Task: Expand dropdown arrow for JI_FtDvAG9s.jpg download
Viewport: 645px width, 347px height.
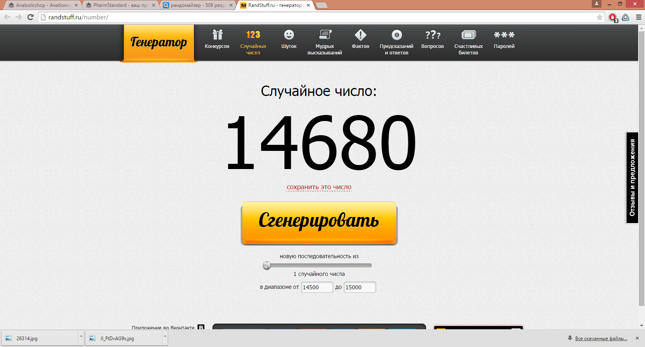Action: 165,338
